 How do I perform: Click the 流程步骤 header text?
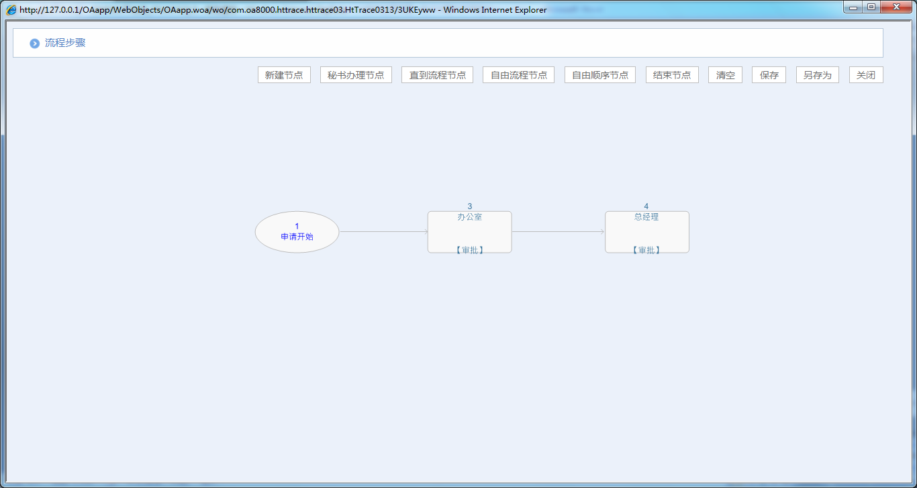point(65,43)
